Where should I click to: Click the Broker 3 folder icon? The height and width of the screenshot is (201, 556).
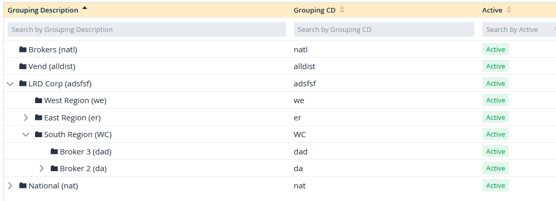click(54, 152)
